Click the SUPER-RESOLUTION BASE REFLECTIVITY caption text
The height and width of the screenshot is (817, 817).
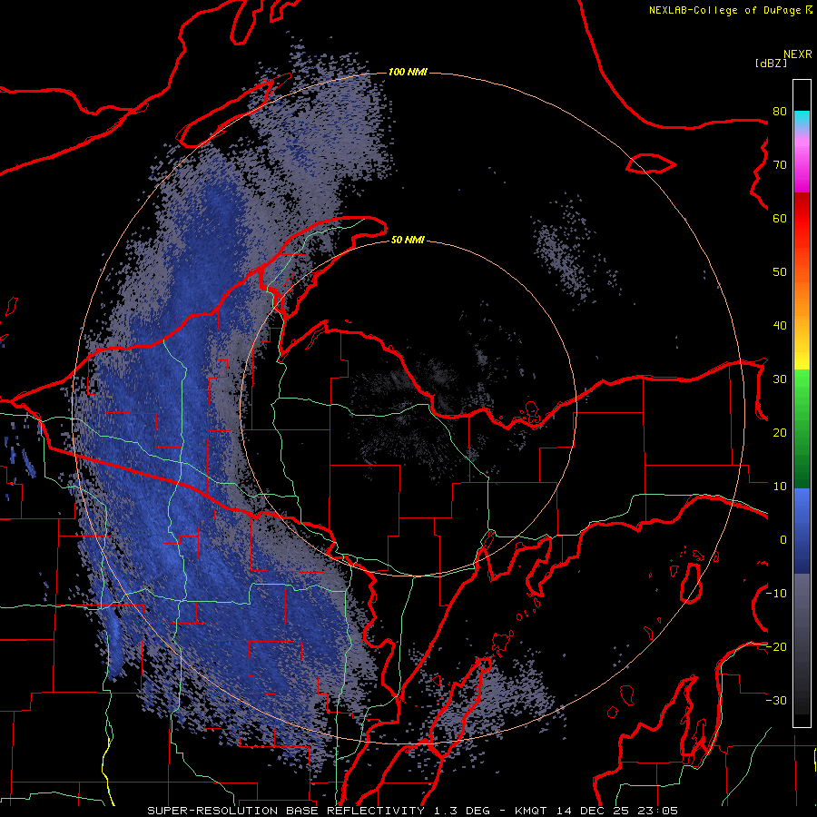pos(286,811)
